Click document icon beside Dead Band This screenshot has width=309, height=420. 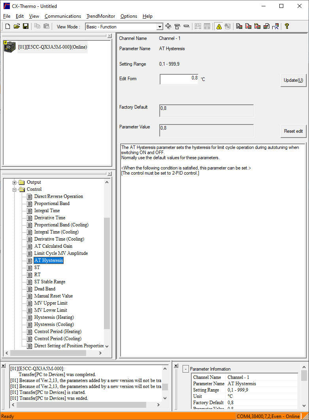point(30,289)
